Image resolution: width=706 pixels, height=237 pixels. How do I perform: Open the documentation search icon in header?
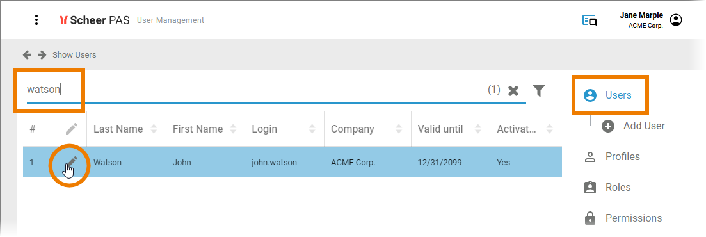pos(590,20)
